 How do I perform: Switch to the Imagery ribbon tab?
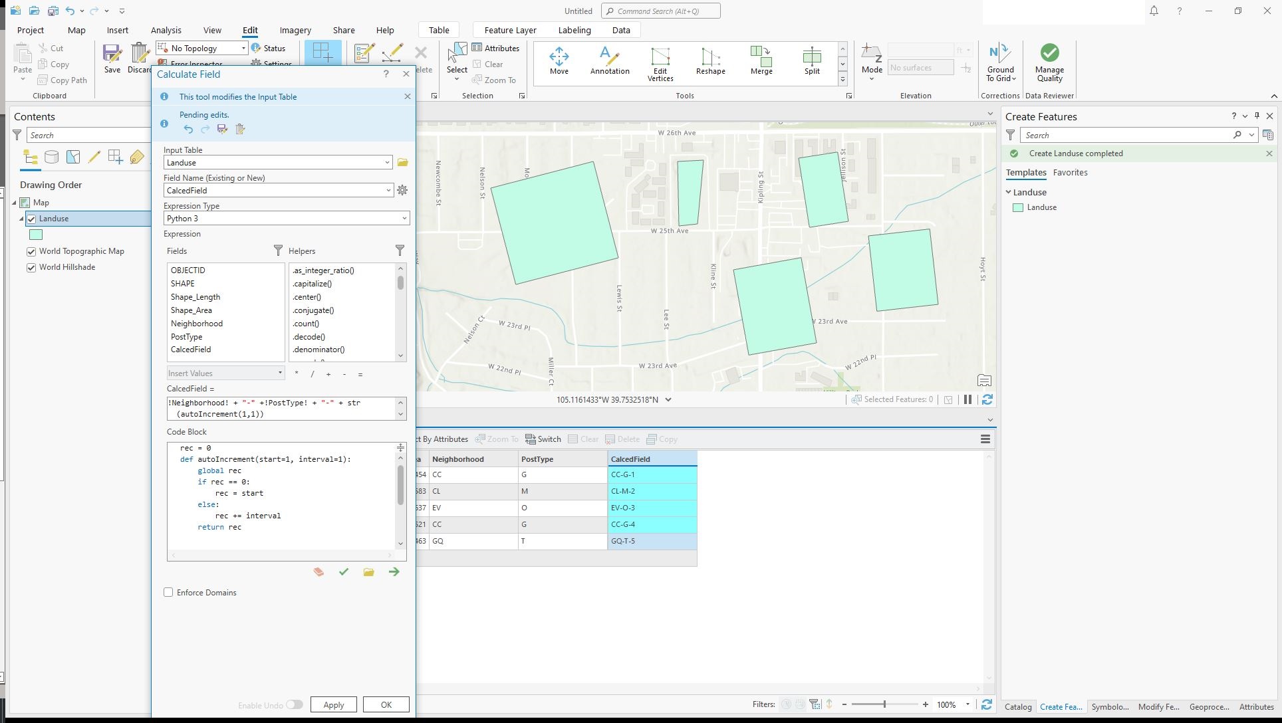click(x=295, y=30)
